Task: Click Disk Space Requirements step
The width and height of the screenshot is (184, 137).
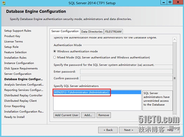Action: [21, 68]
